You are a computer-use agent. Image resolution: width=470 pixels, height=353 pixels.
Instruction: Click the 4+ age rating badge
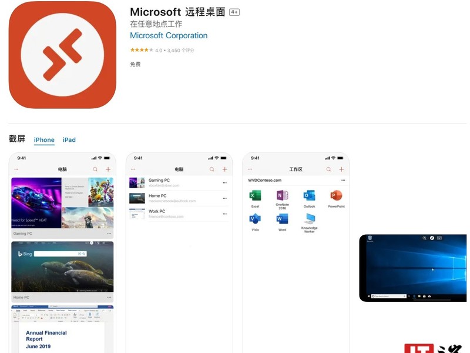tap(234, 12)
